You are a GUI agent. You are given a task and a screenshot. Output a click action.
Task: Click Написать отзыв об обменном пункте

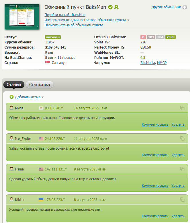74,25
